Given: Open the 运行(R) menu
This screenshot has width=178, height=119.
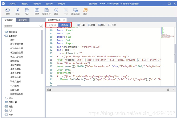Looking at the screenshot, I should 49,4.
